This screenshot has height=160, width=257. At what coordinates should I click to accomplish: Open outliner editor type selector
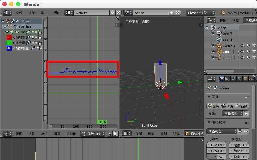(x=211, y=20)
